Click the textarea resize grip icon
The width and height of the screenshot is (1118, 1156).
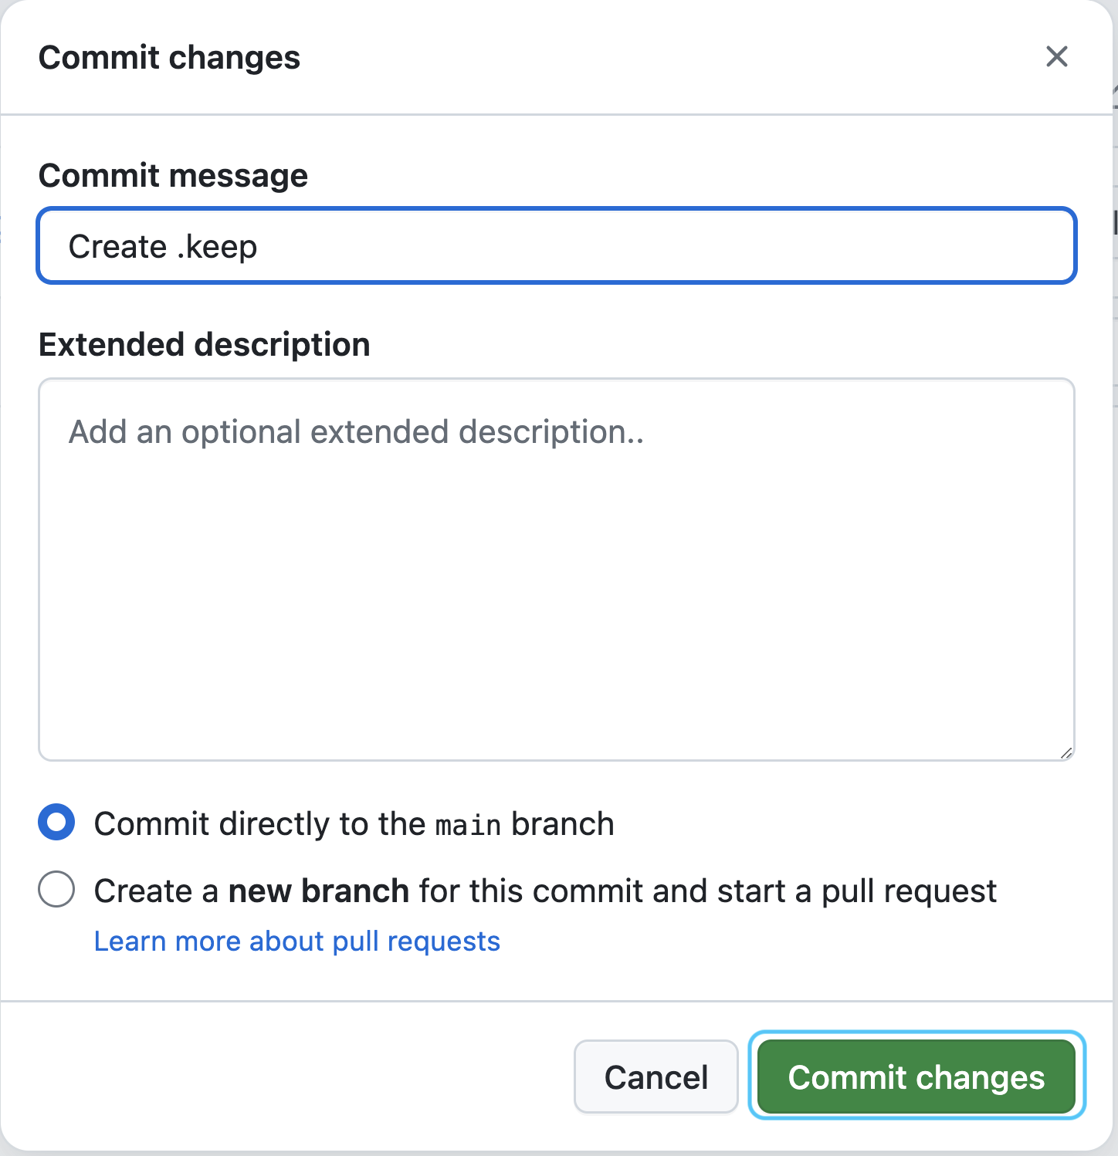click(x=1065, y=752)
